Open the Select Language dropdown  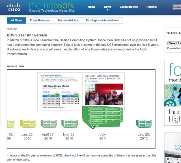[x=174, y=43]
